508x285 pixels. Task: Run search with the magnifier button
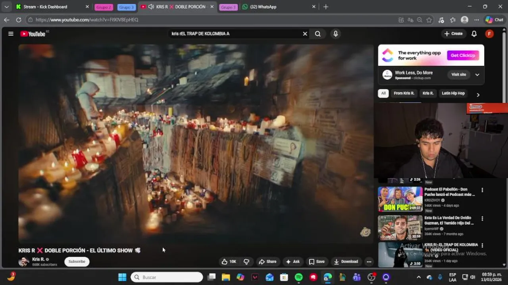[317, 34]
